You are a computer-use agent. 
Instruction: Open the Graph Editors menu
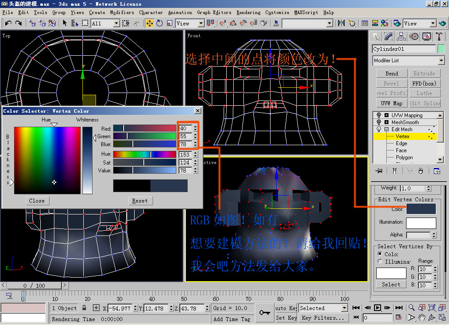(214, 12)
